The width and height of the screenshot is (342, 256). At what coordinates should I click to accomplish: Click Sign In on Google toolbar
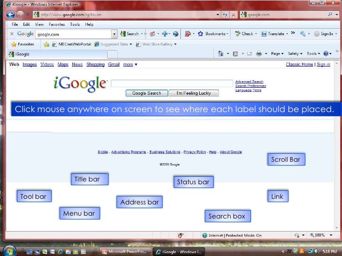(324, 34)
